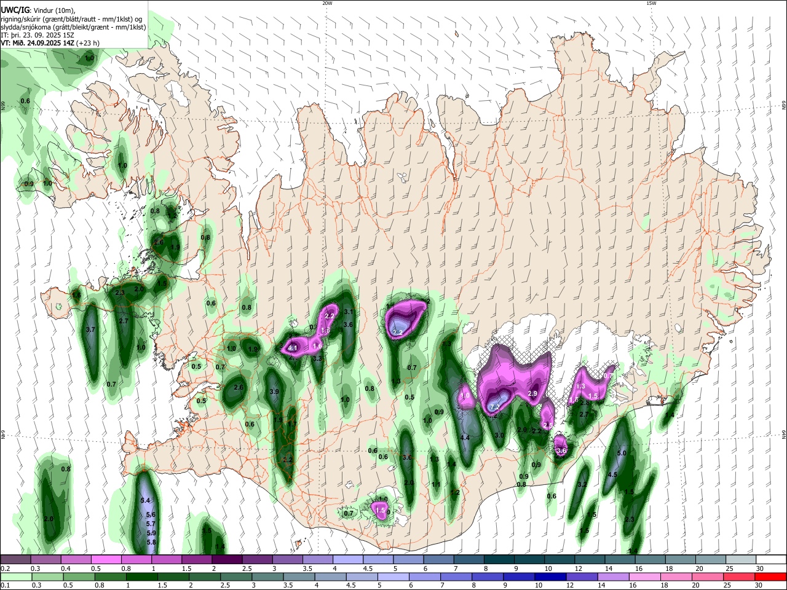Click the 3.3 rain value

point(317,358)
